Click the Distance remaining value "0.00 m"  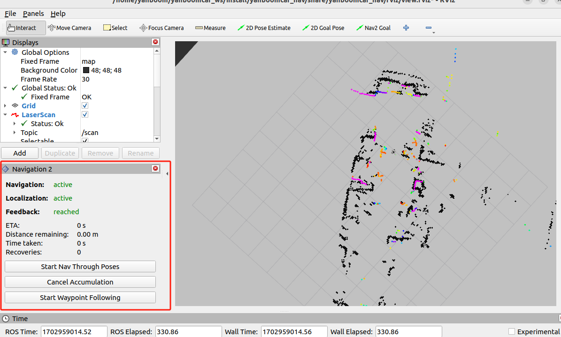88,234
